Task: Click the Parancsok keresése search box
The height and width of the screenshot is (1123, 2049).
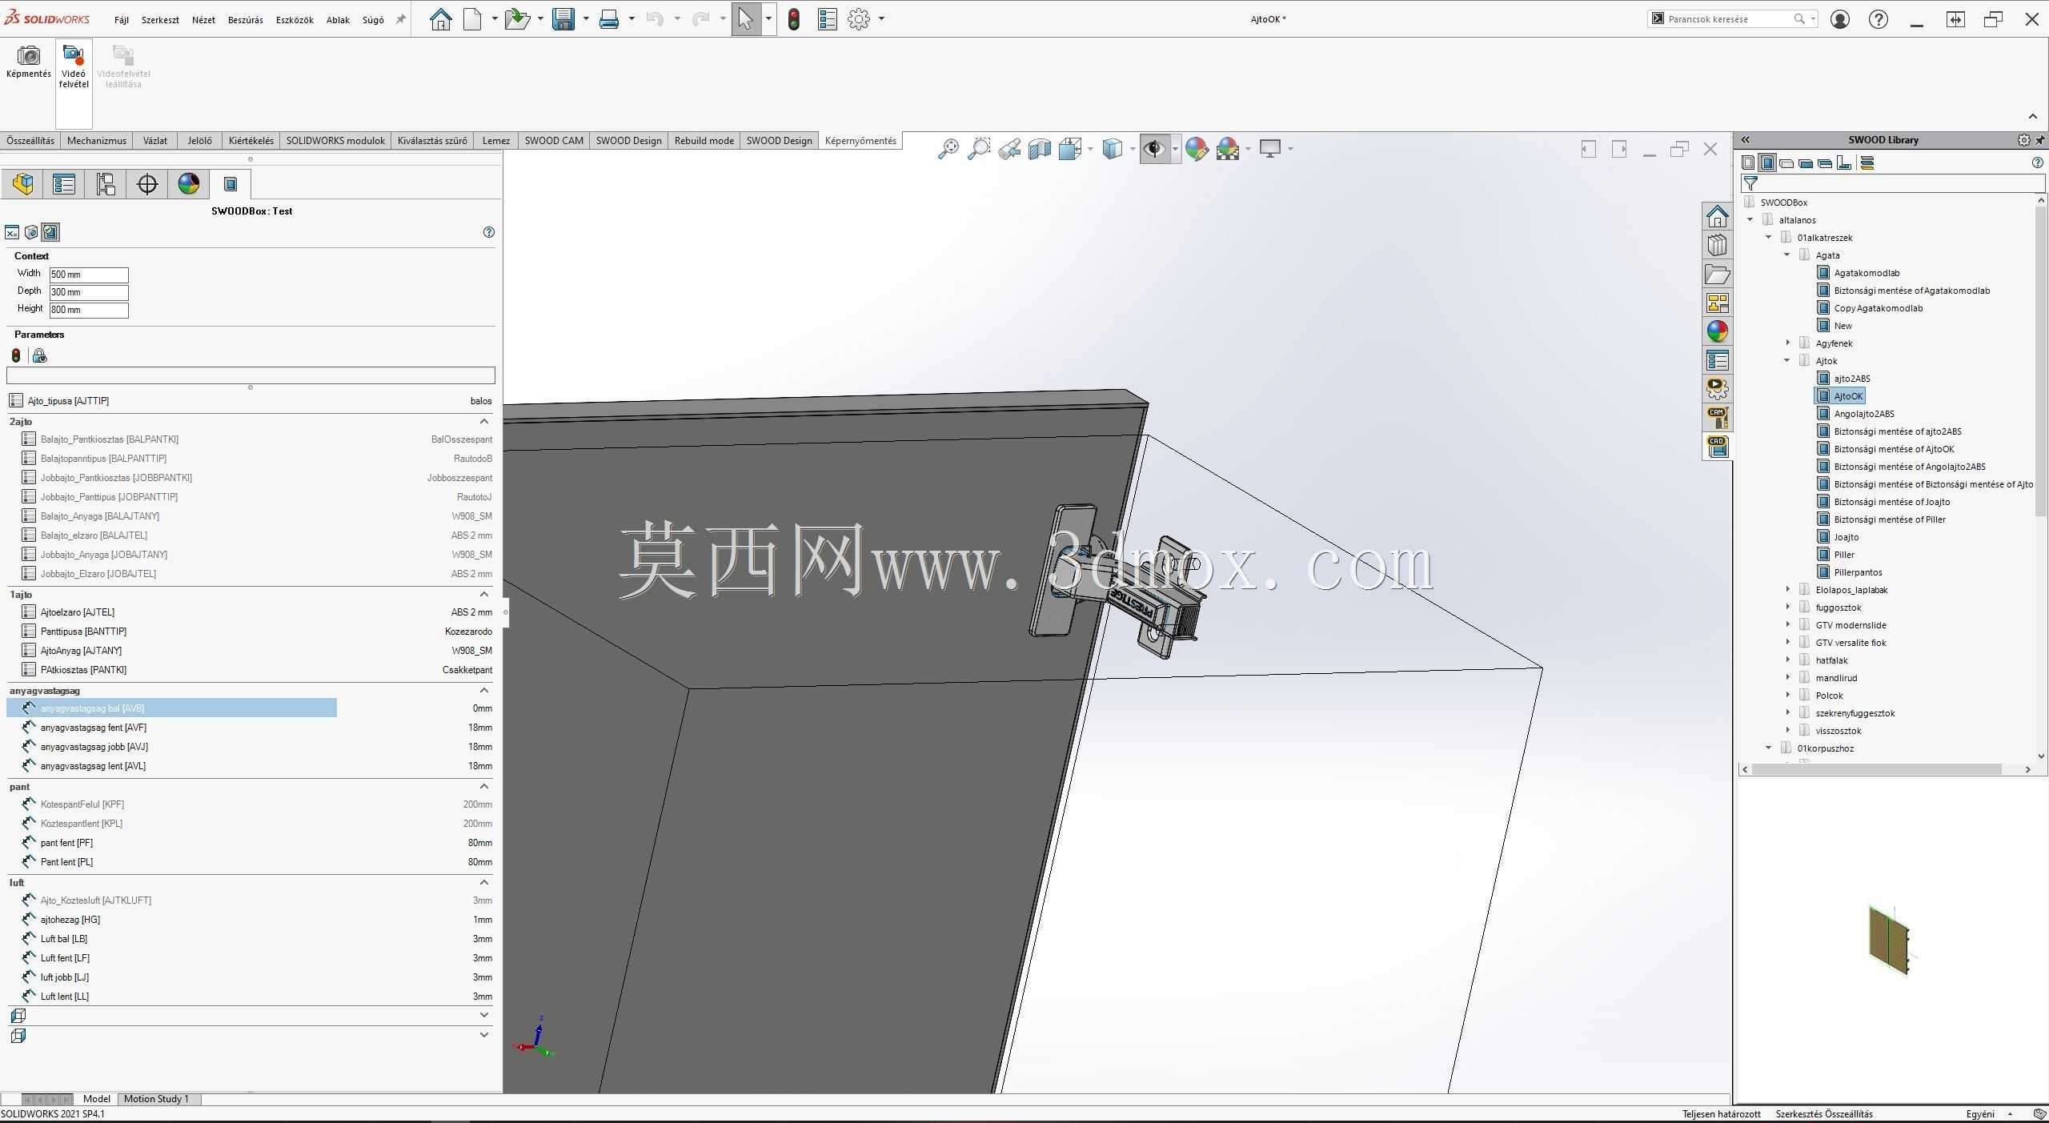Action: (x=1732, y=19)
